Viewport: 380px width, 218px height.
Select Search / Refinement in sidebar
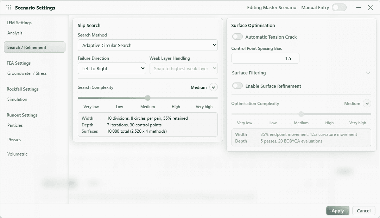click(34, 47)
